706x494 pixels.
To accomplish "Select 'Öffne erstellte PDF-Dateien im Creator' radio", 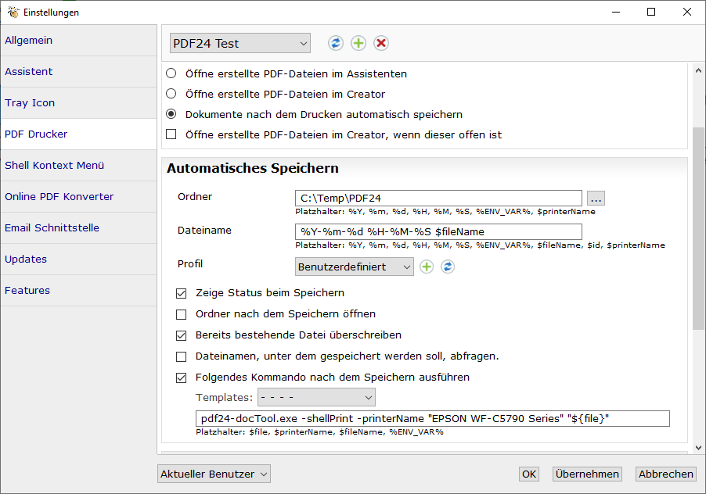I will pos(171,95).
